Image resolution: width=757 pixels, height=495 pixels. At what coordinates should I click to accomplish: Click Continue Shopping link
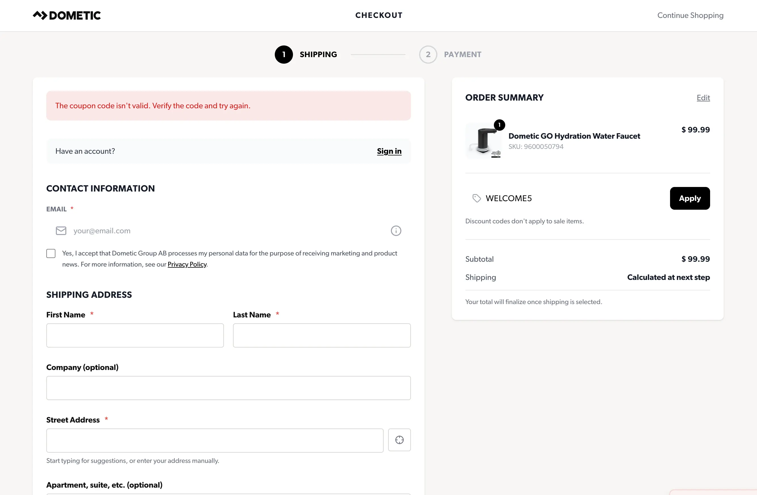pyautogui.click(x=690, y=15)
